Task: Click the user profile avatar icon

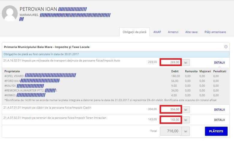Action: (10, 13)
